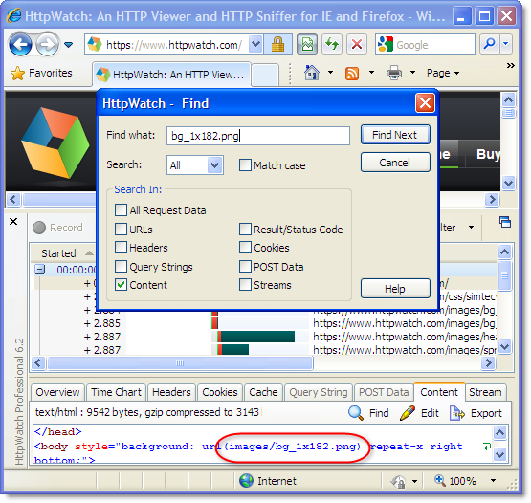The image size is (531, 503).
Task: Cancel the Find dialog
Action: click(395, 163)
